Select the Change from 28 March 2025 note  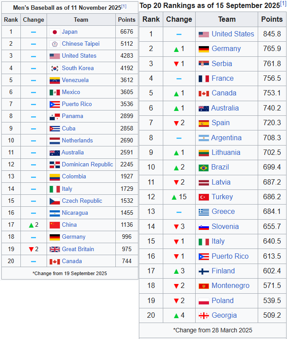[212, 331]
